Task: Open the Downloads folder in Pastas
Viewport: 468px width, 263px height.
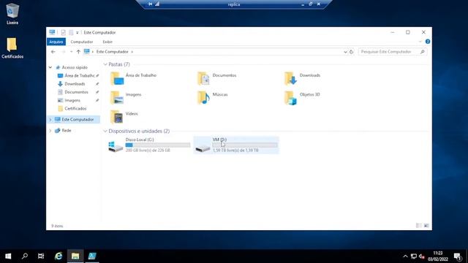Action: (302, 78)
